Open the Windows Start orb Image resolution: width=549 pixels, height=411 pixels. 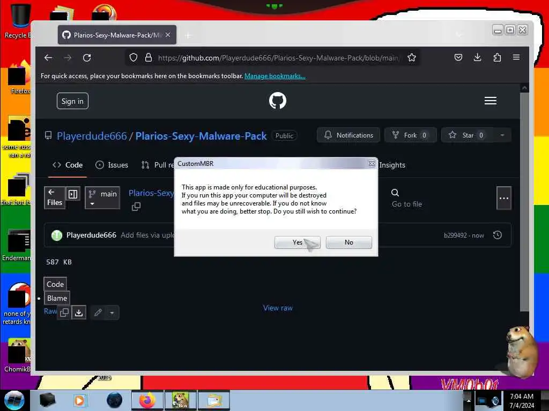tap(14, 400)
